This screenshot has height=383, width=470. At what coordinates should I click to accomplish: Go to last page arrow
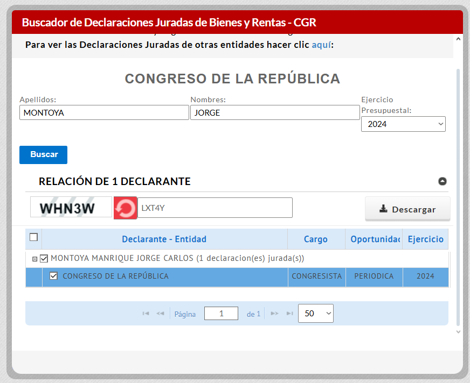289,313
